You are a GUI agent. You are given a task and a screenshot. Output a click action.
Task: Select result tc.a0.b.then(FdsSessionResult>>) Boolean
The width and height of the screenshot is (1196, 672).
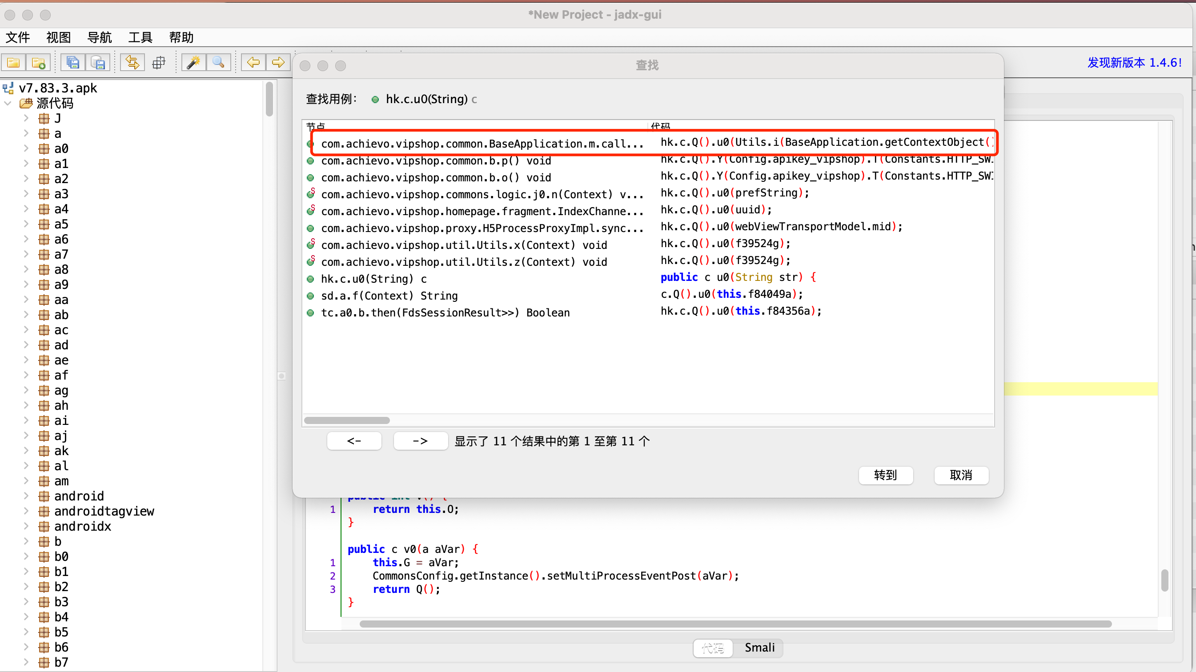click(x=649, y=312)
